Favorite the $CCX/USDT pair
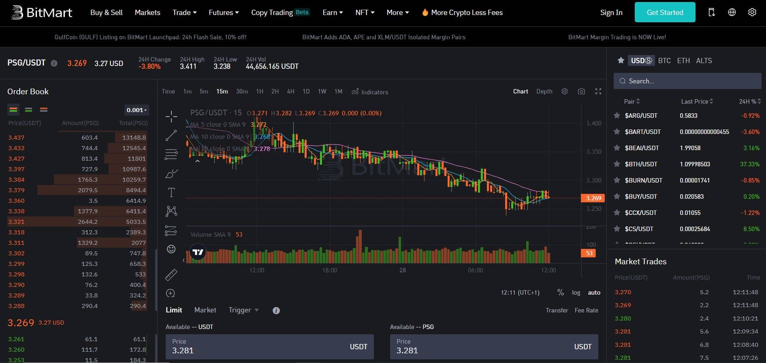The width and height of the screenshot is (766, 363). click(x=617, y=212)
